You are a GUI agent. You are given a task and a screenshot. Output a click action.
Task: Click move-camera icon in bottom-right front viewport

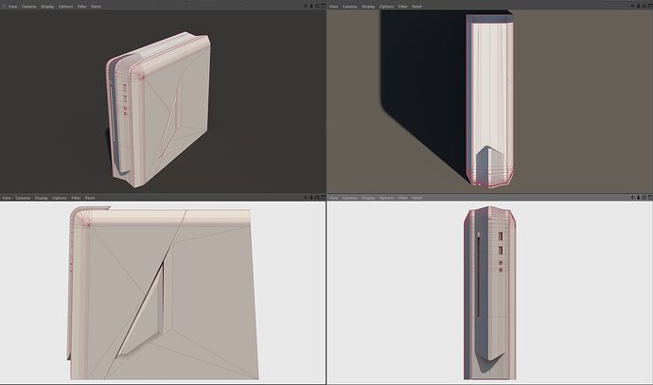point(632,198)
